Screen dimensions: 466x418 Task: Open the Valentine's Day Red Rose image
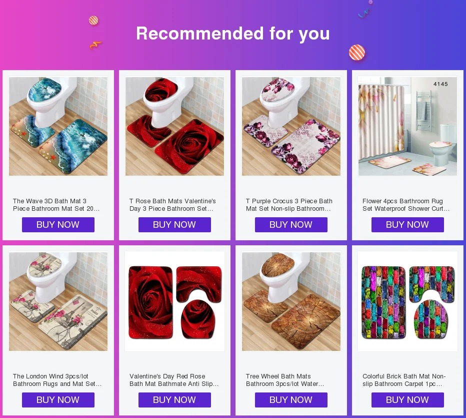175,301
